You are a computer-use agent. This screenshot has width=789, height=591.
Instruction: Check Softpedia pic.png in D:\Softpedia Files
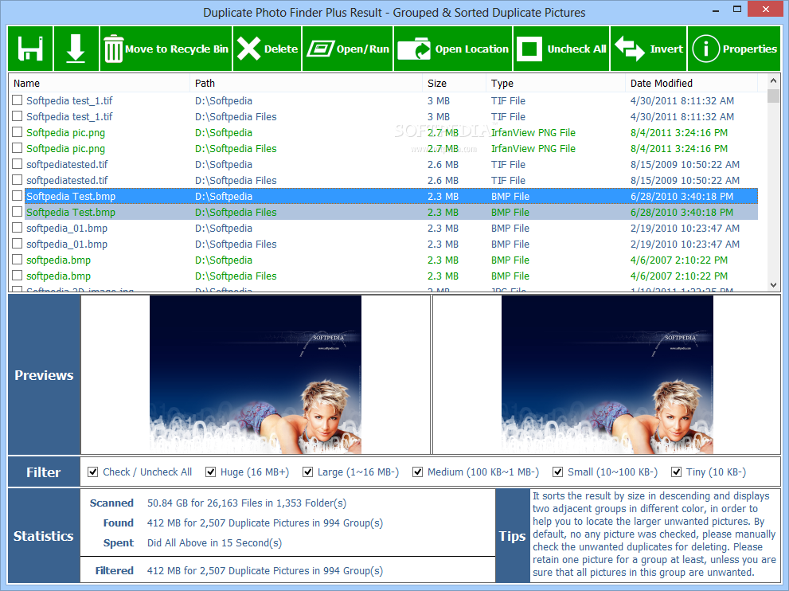[x=17, y=148]
